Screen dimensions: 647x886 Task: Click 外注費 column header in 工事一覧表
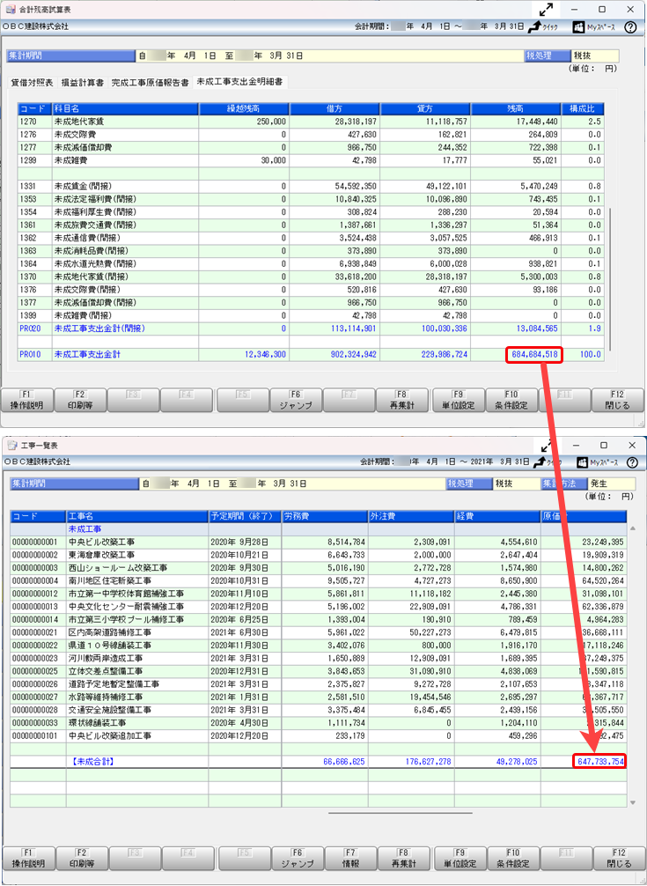[x=411, y=516]
